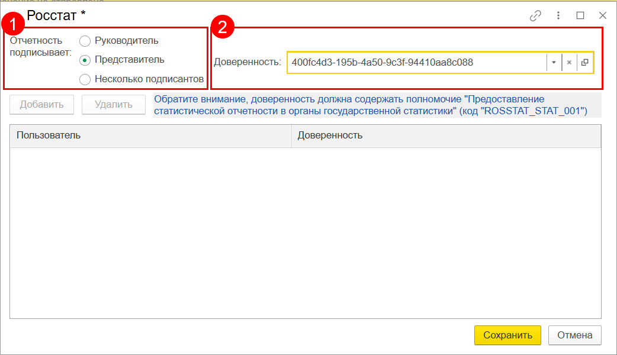Select the Руководитель radio option

85,41
